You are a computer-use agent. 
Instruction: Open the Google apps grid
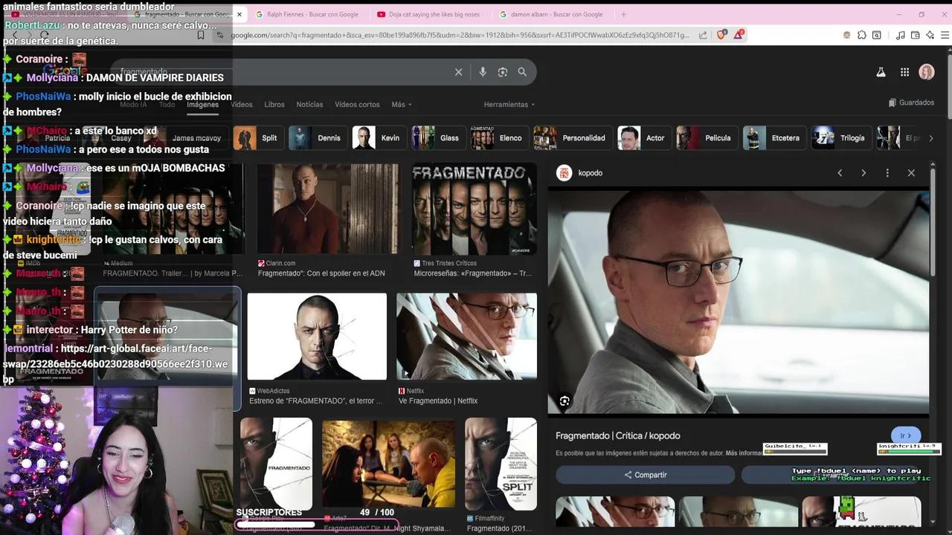tap(904, 72)
